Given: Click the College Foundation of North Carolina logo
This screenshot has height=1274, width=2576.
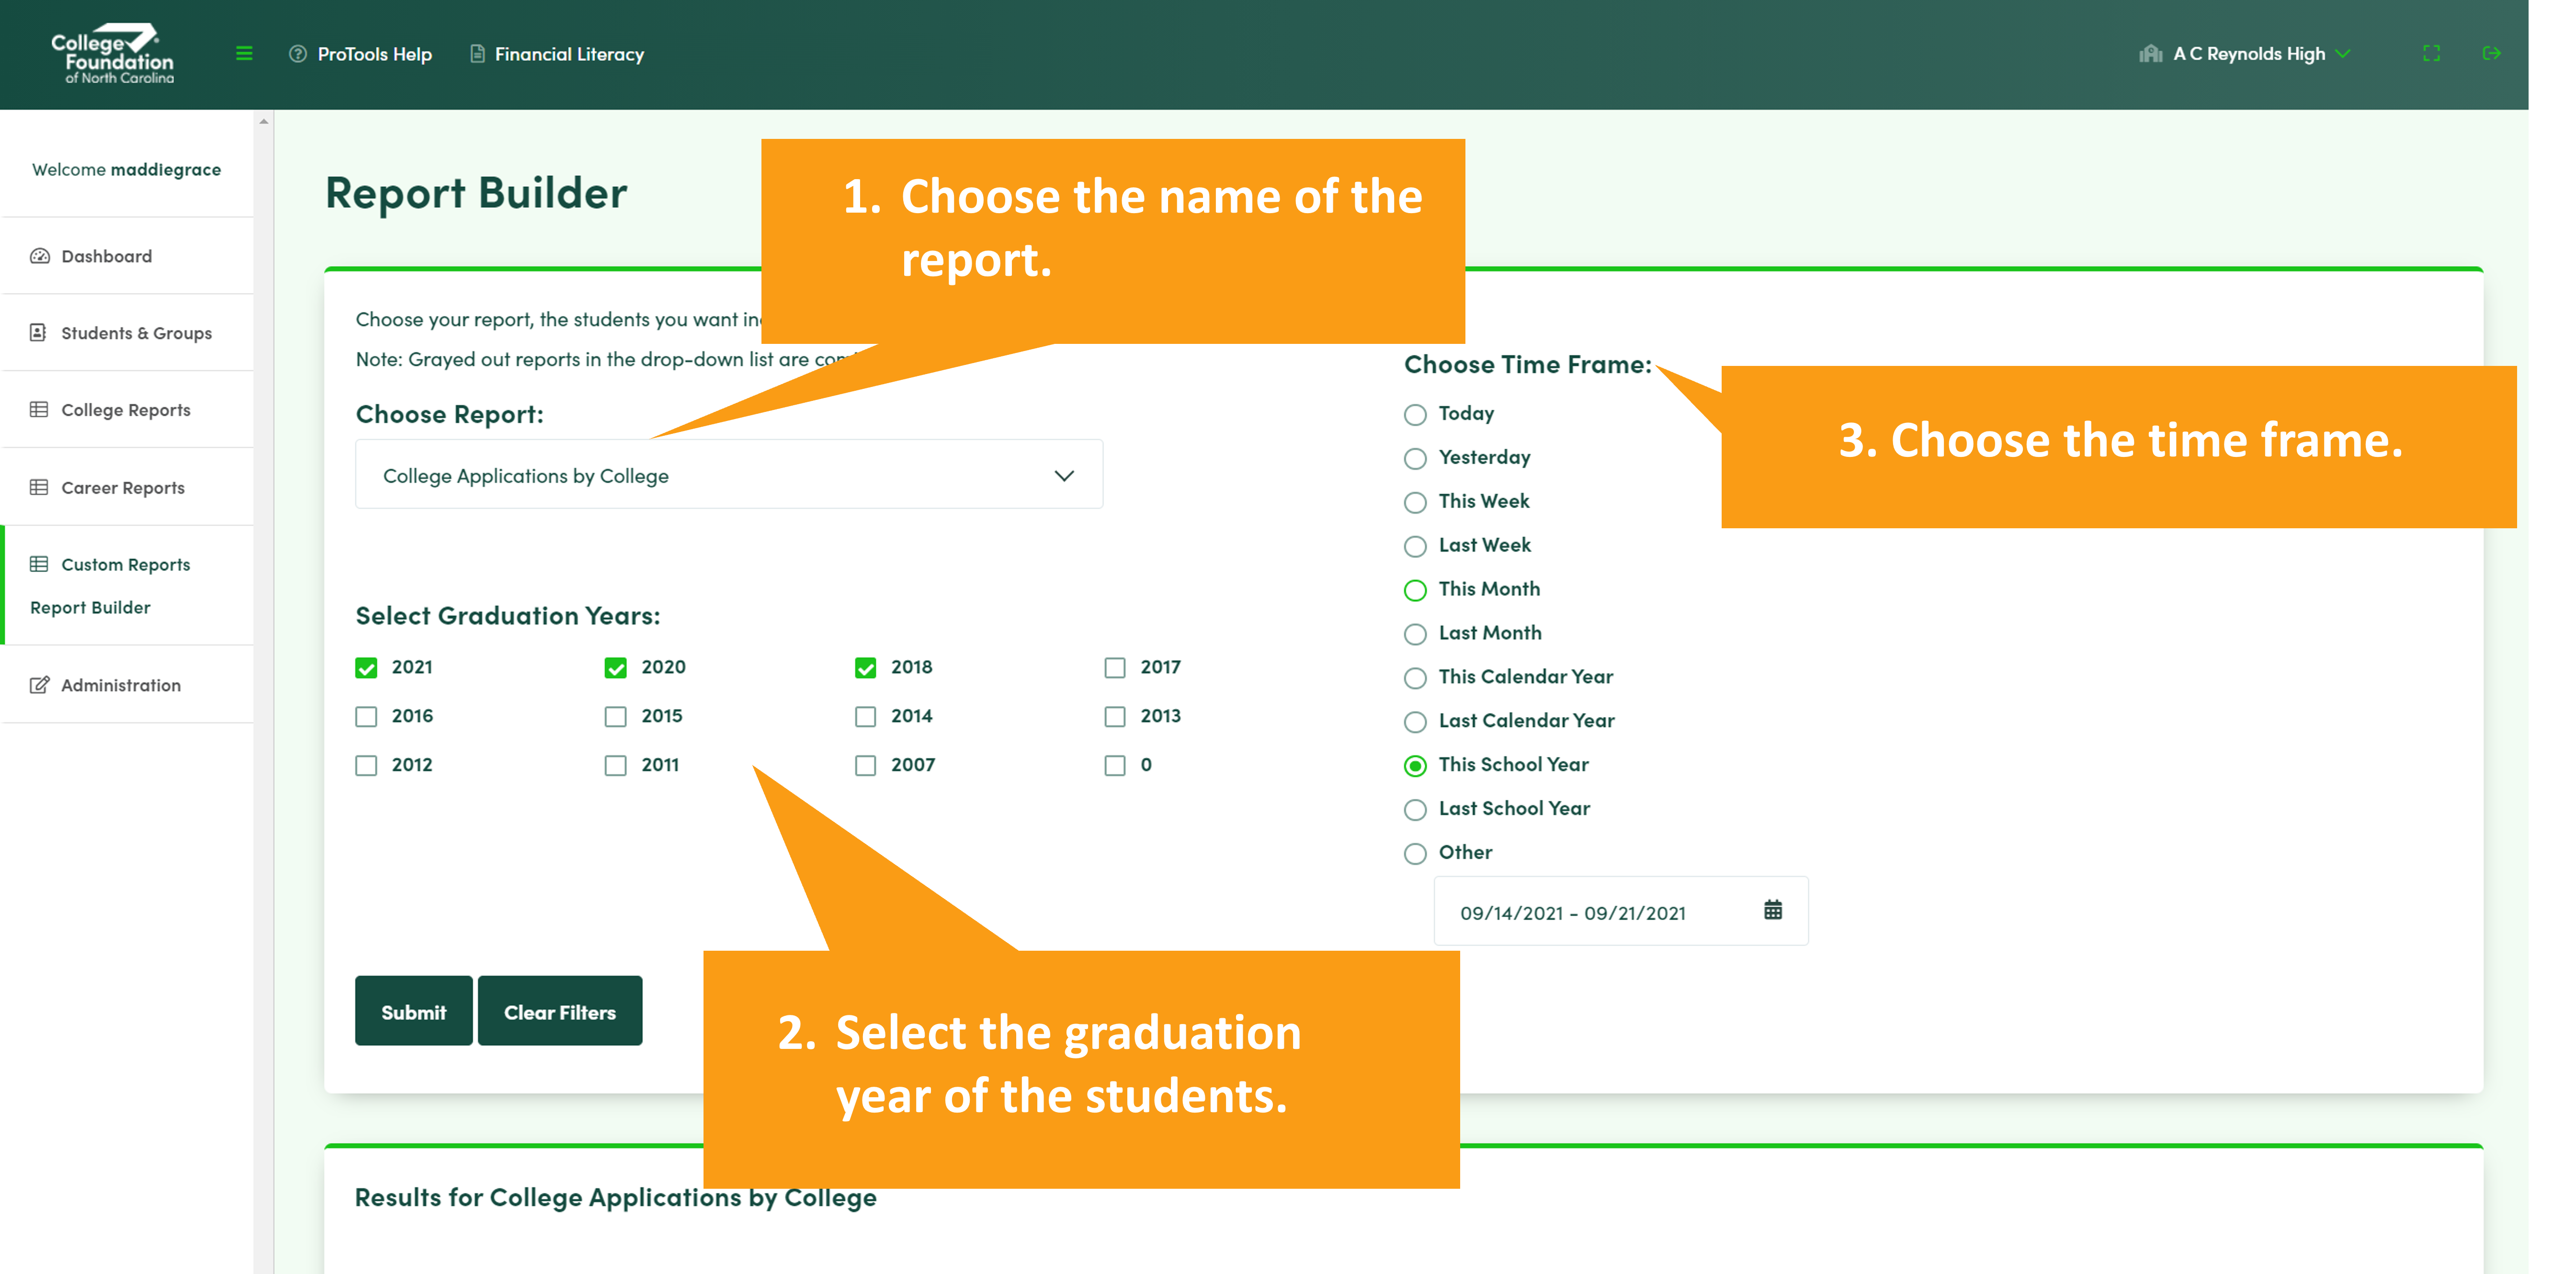Looking at the screenshot, I should (x=112, y=53).
